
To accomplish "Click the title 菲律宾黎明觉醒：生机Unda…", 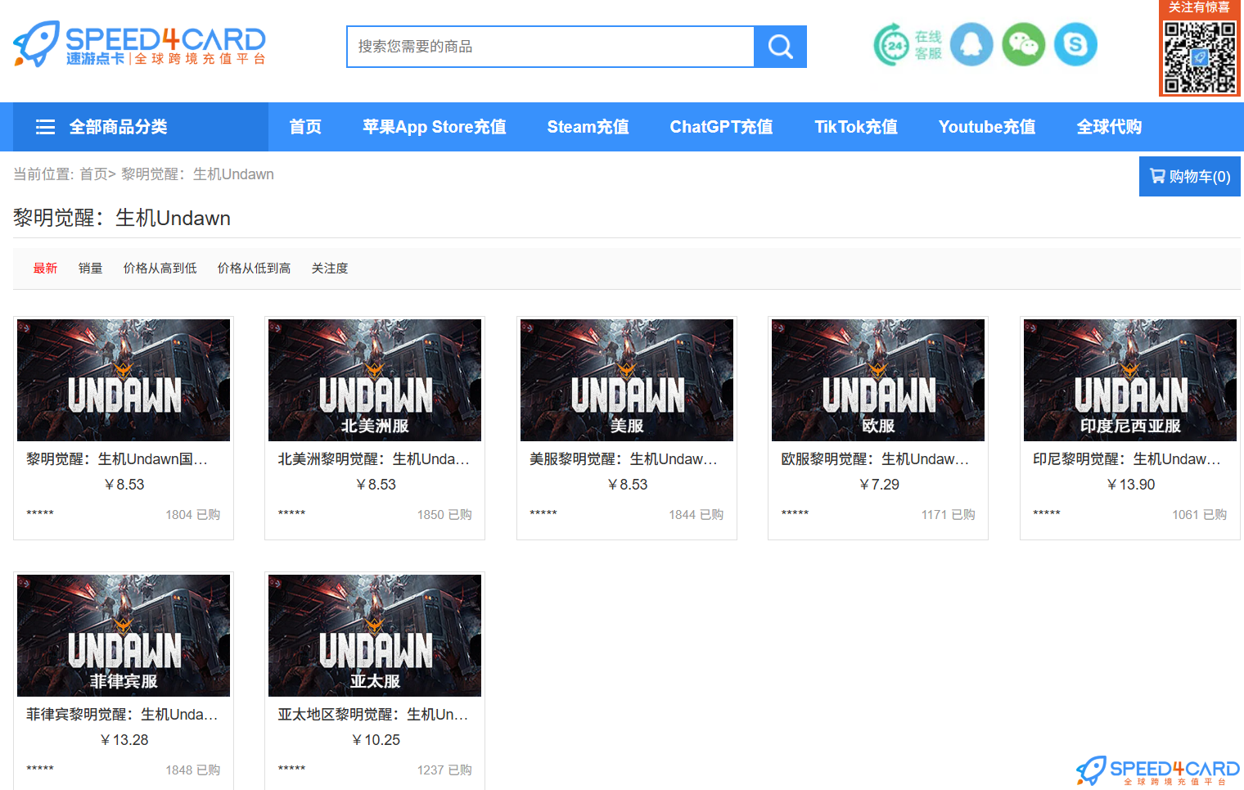I will click(122, 715).
